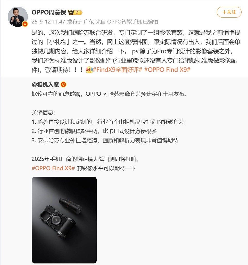Visit the @相机入魔 reposted author profile
Viewport: 248px width, 265px height.
[x=45, y=84]
